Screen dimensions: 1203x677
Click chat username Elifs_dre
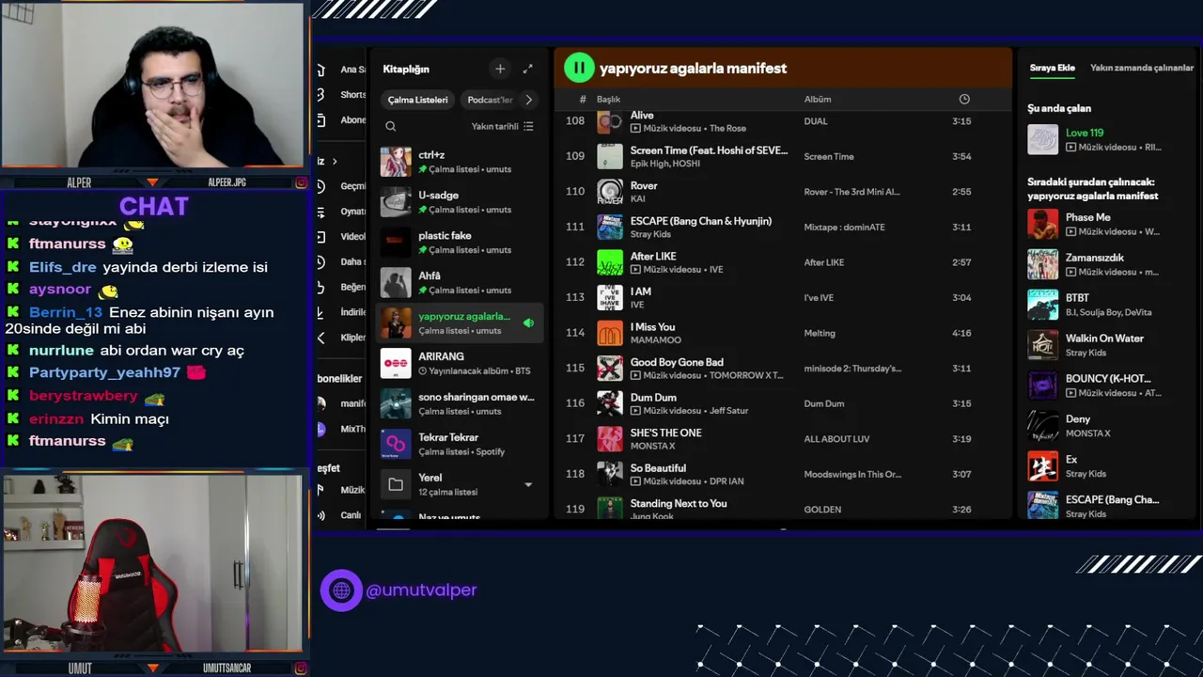click(x=63, y=267)
